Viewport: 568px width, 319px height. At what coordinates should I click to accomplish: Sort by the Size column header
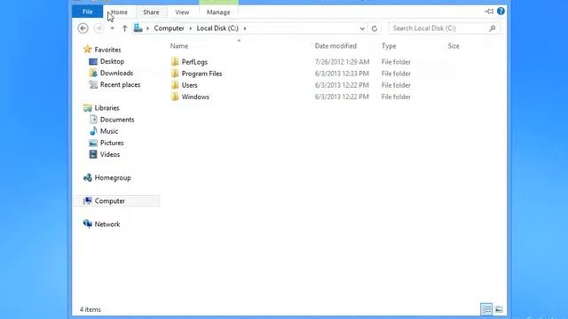click(x=454, y=46)
